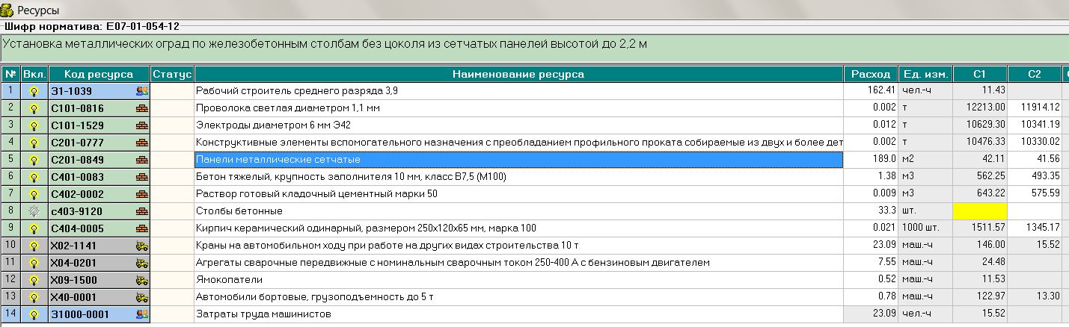Viewport: 1069px width, 327px height.
Task: Toggle the light bulb for row 1
Action: point(34,91)
